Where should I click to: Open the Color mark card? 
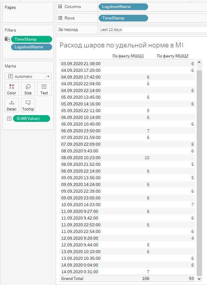(x=12, y=89)
